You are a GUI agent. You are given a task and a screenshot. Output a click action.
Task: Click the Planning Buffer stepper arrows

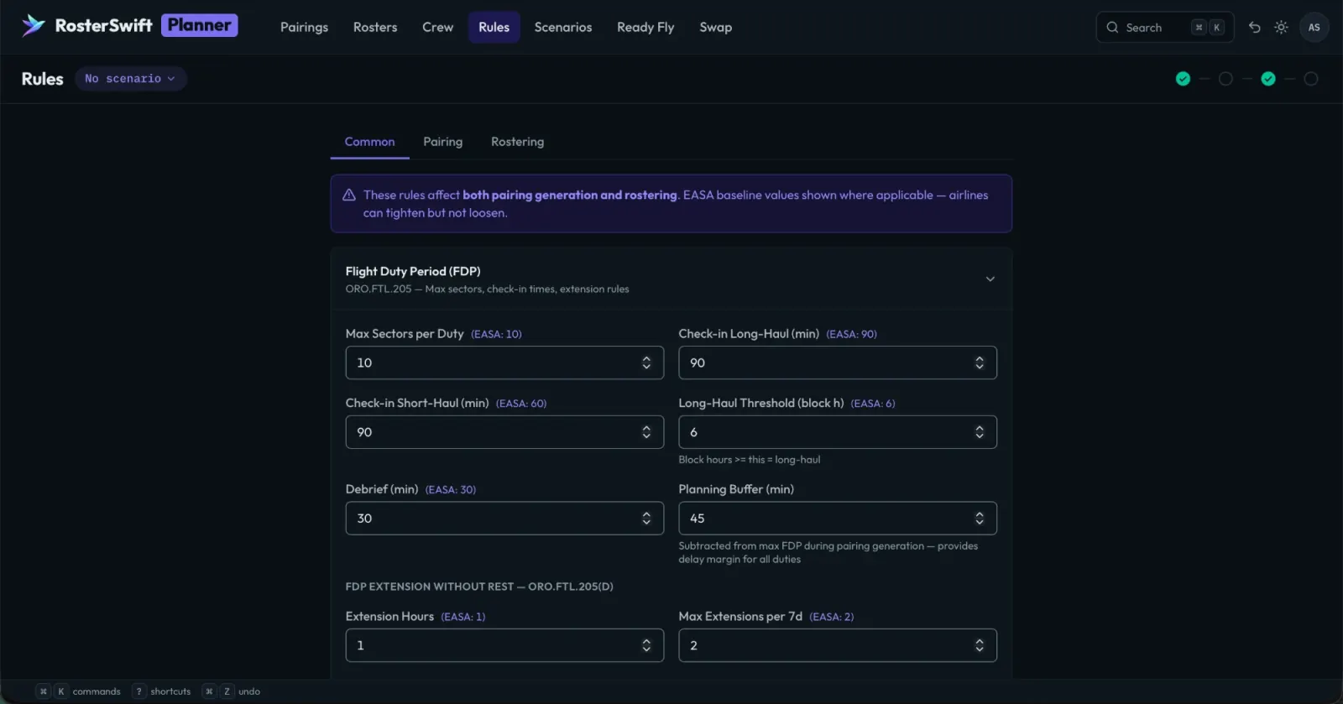click(x=980, y=519)
